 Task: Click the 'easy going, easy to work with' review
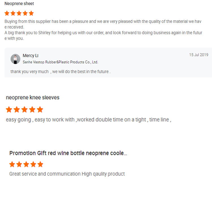(x=88, y=120)
